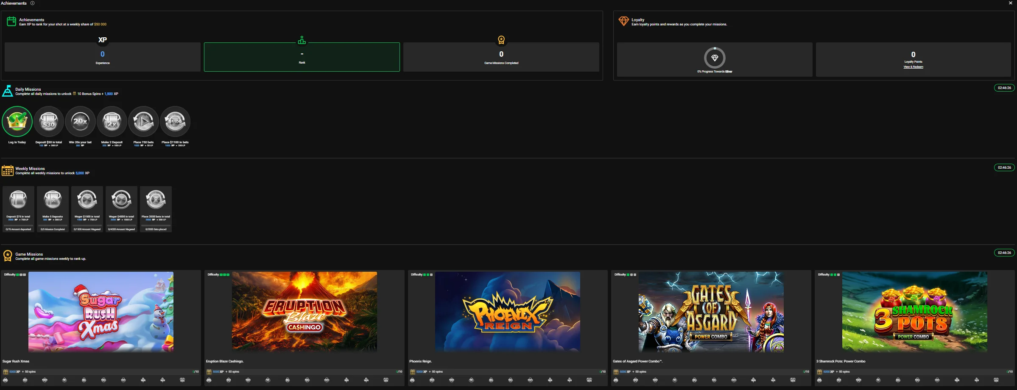Click the 10 Bonus Spins reward text
The image size is (1017, 390).
(x=89, y=94)
